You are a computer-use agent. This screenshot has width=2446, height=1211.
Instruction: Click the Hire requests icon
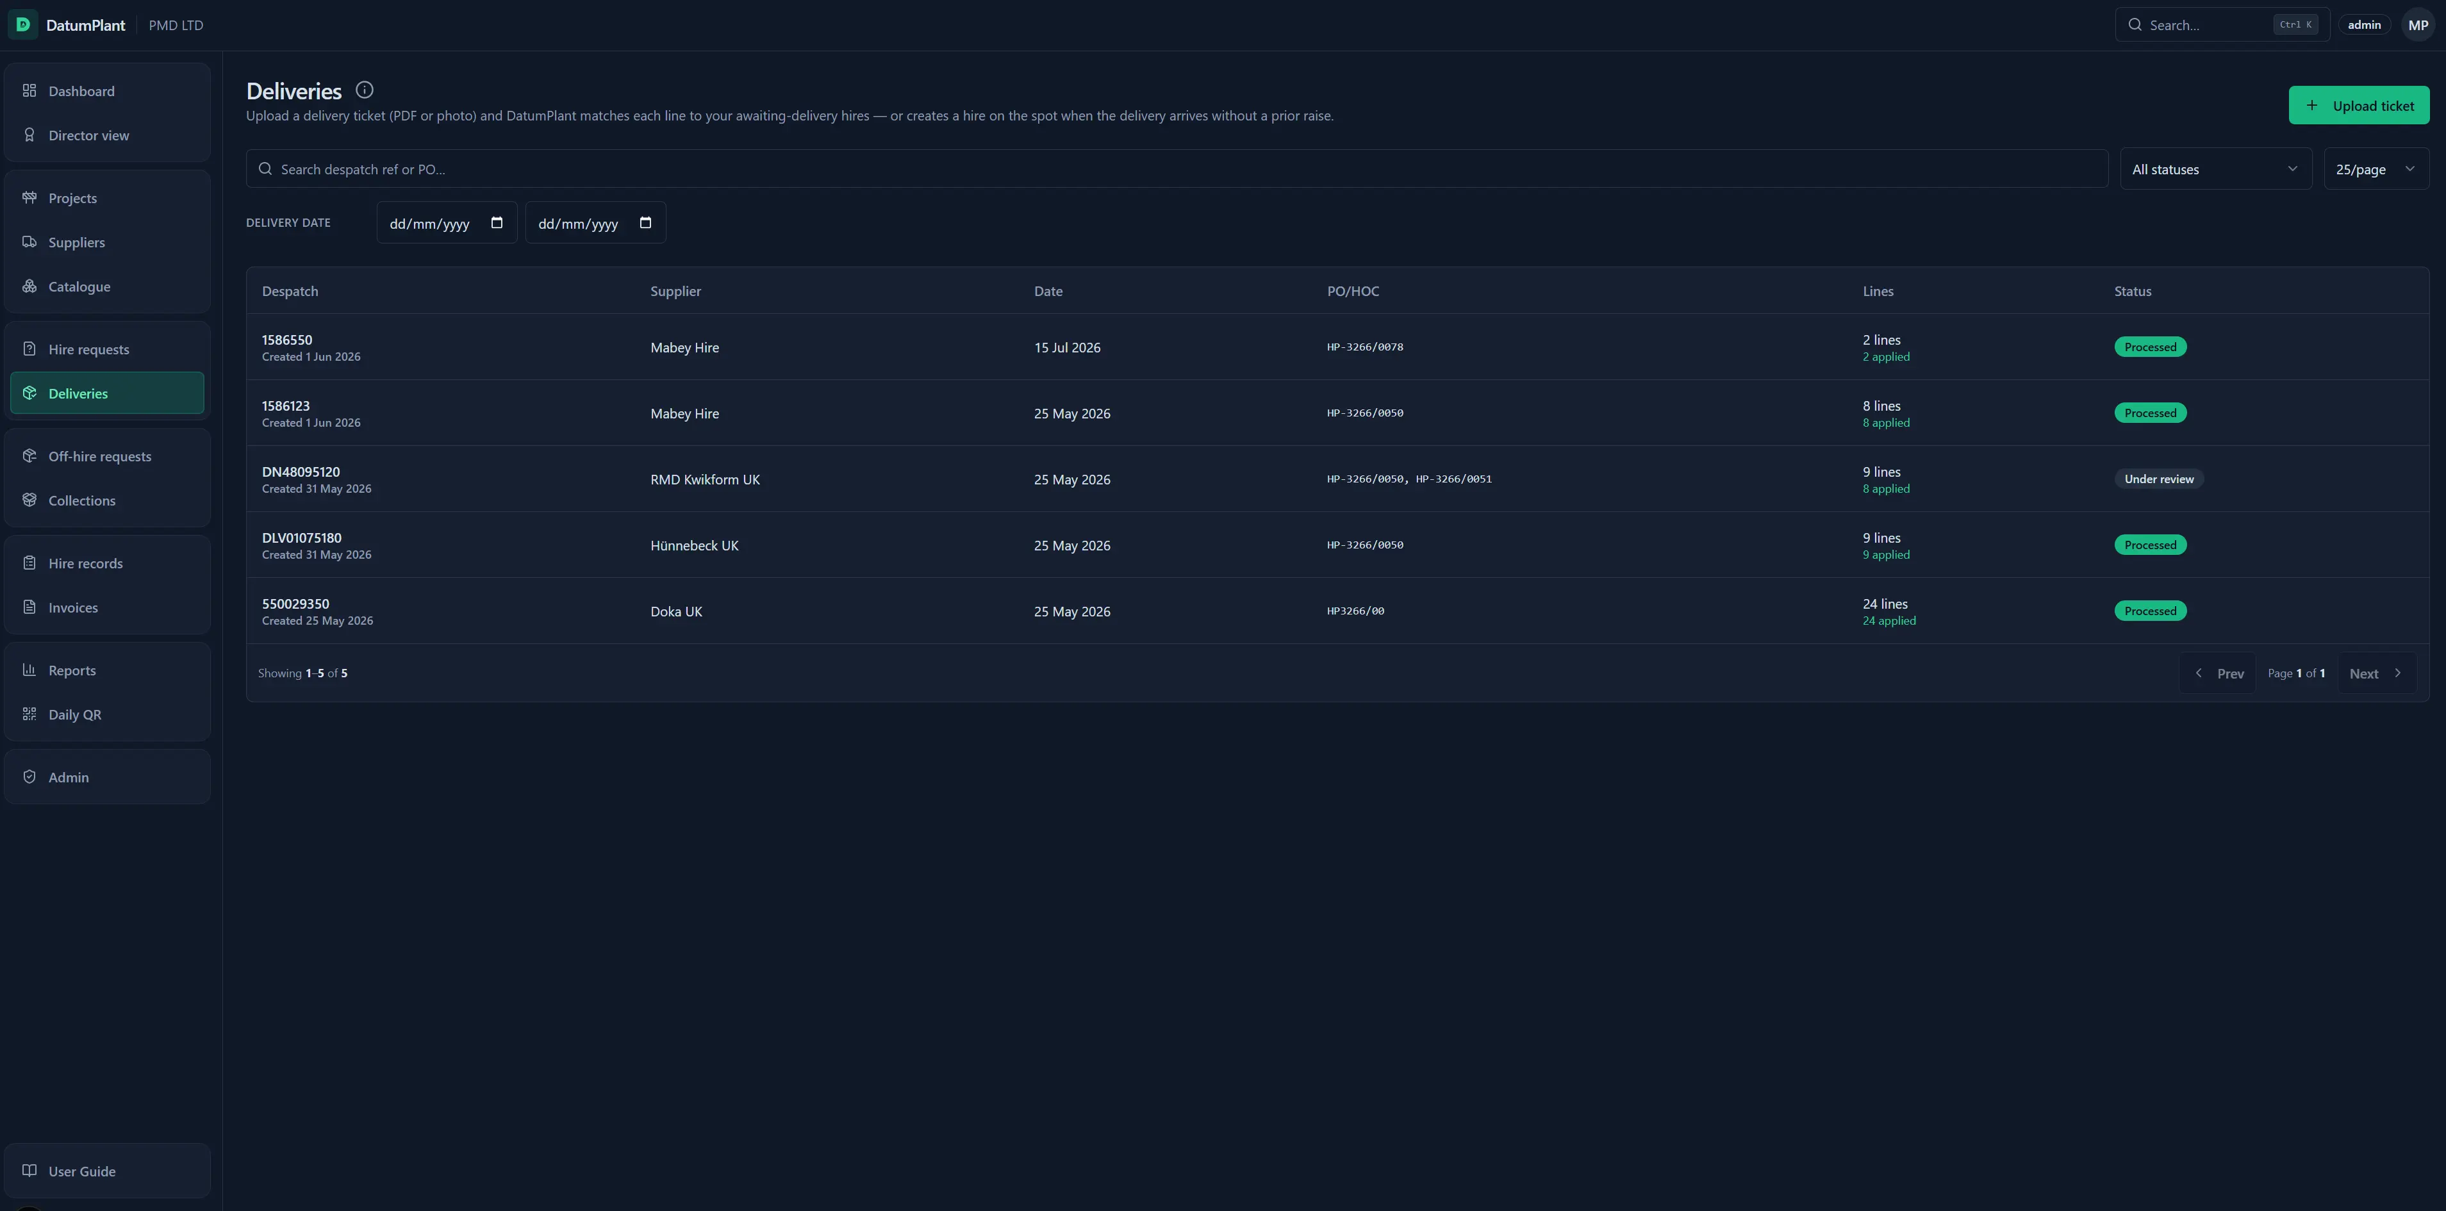[29, 349]
